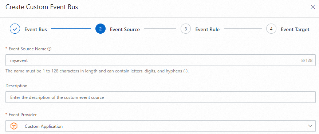Select the step 2 blue circle
Viewport: 319px width, 134px height.
coord(100,29)
